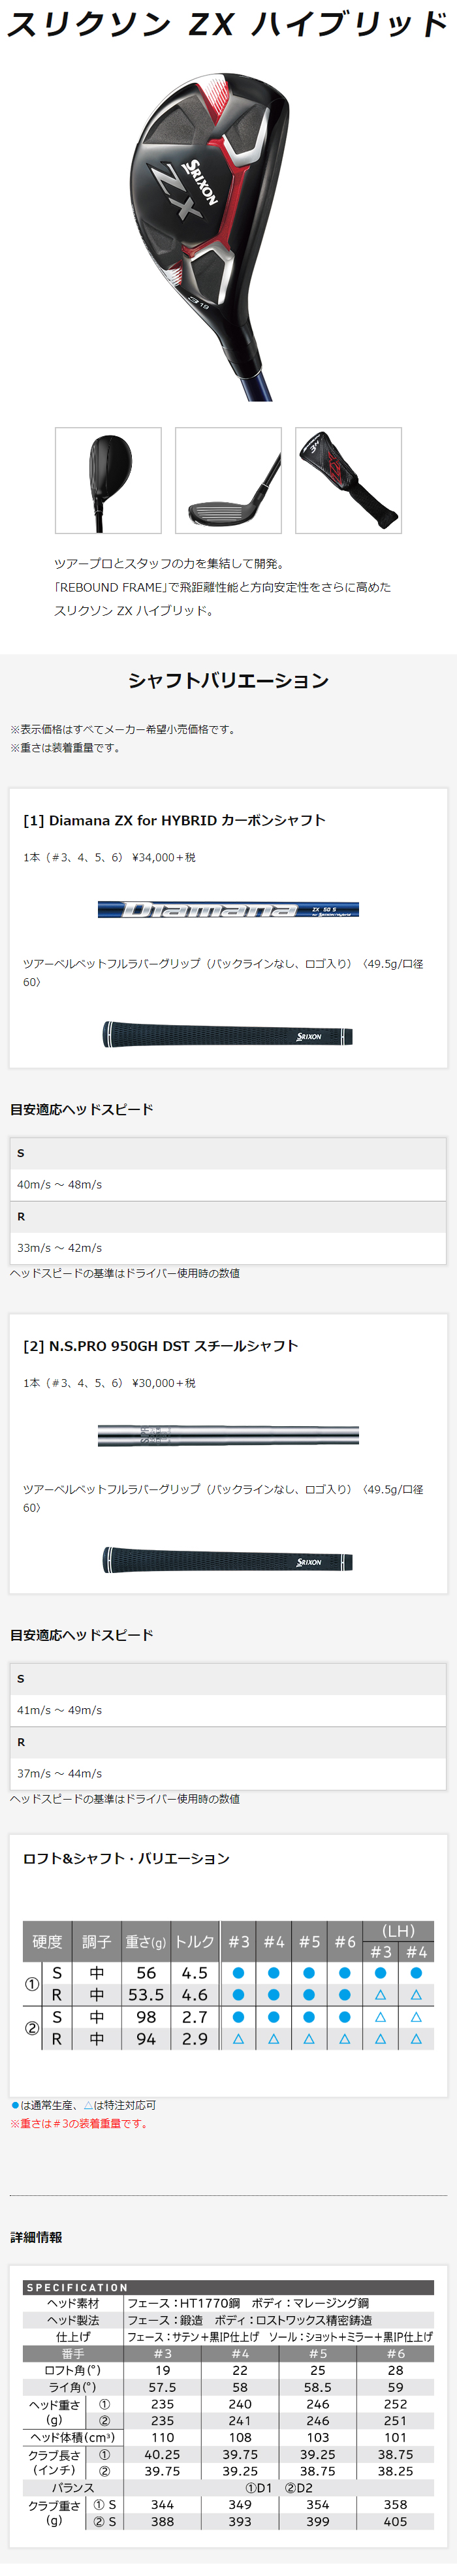
Task: Click the triangle for ① R LH #3
Action: pos(380,1995)
